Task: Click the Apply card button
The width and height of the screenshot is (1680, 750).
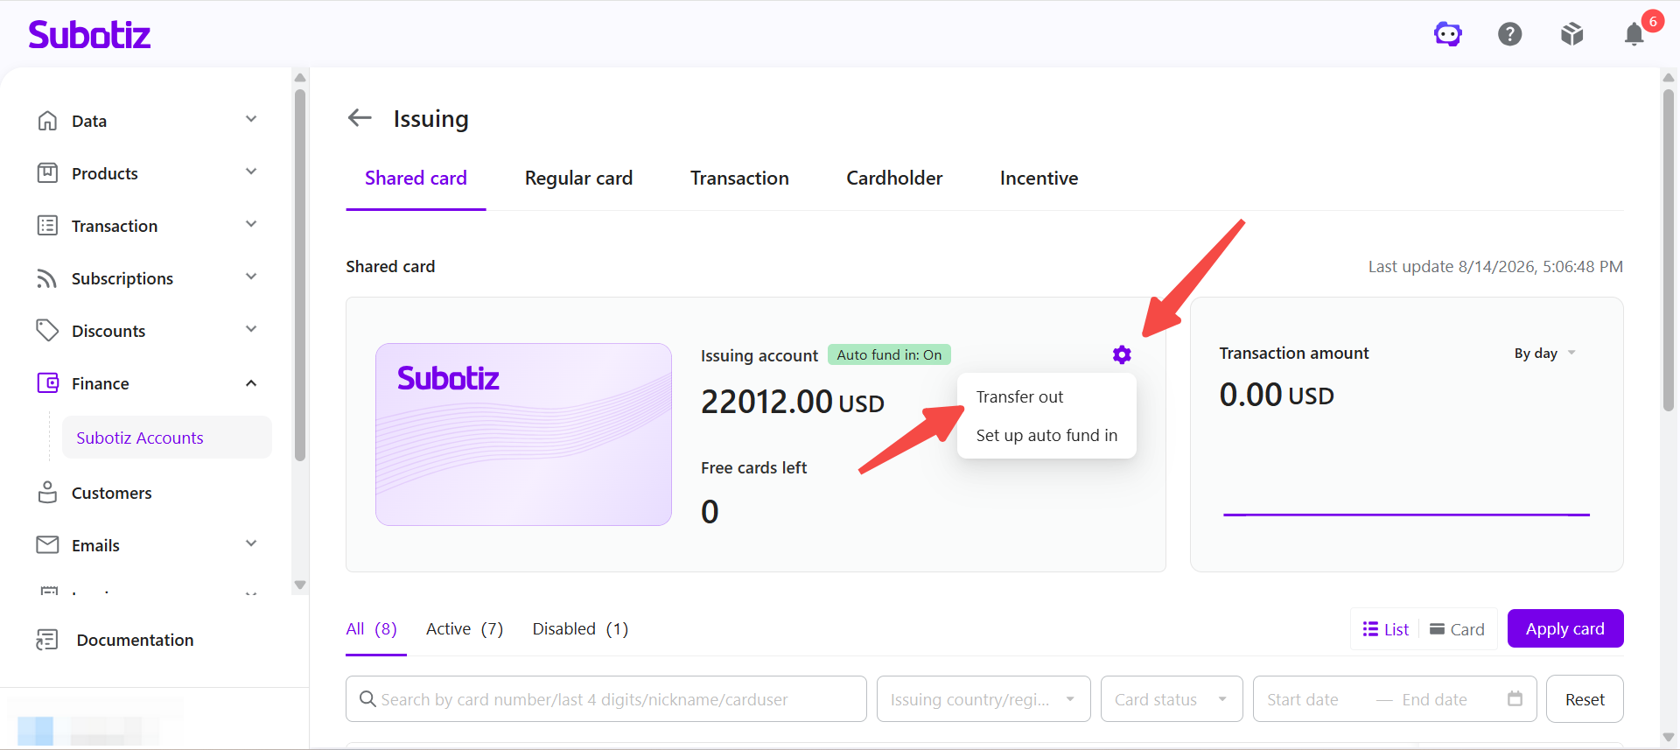Action: click(x=1565, y=628)
